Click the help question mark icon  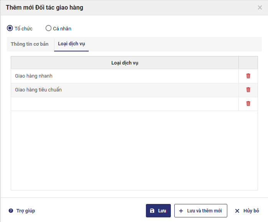11,211
